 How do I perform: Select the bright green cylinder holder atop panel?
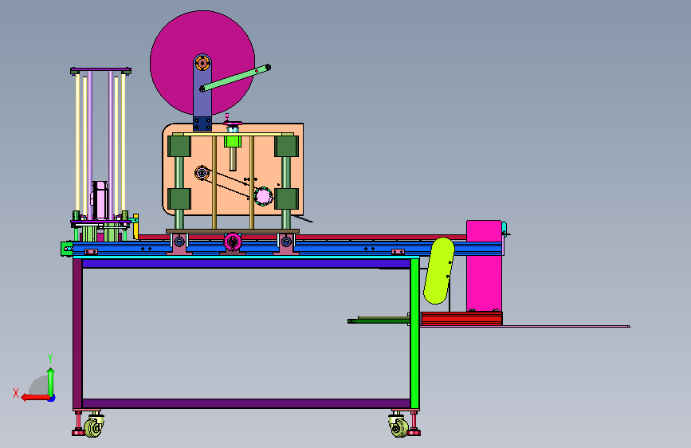tap(233, 142)
